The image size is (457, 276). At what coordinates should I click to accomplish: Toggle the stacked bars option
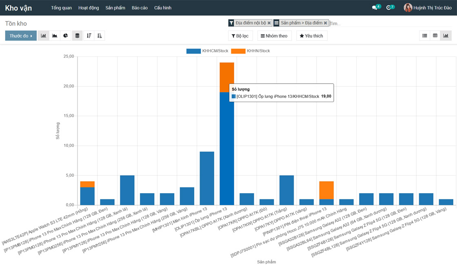point(78,36)
